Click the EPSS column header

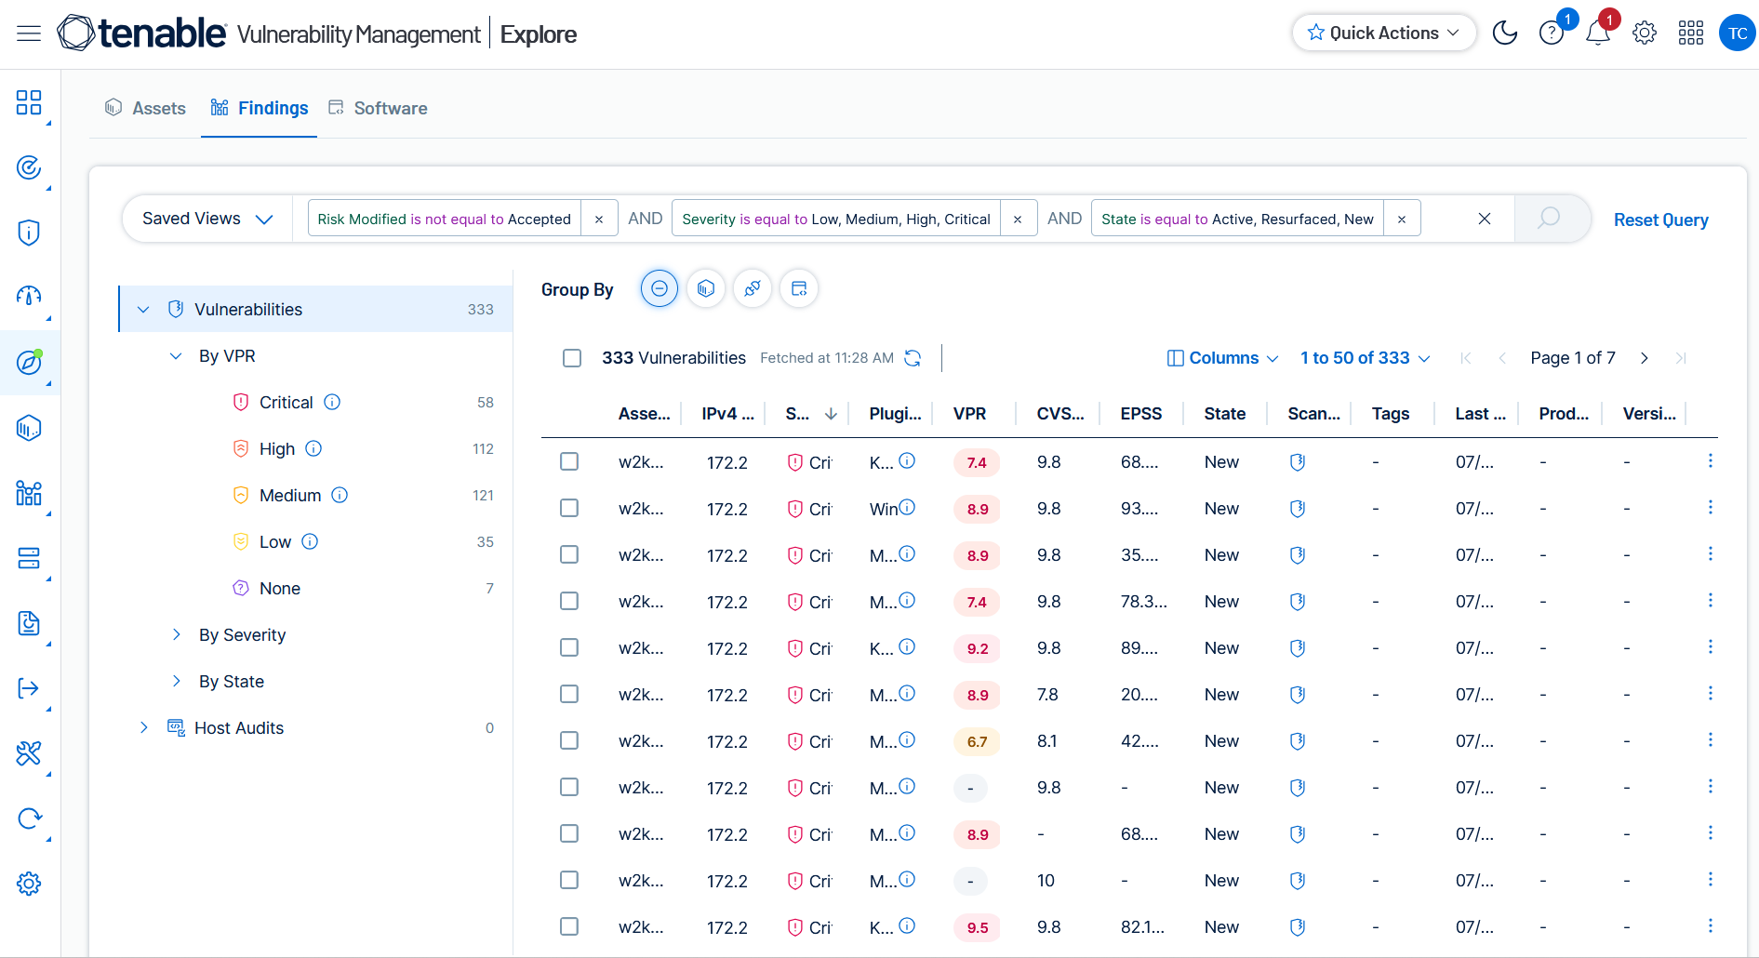[x=1140, y=414]
